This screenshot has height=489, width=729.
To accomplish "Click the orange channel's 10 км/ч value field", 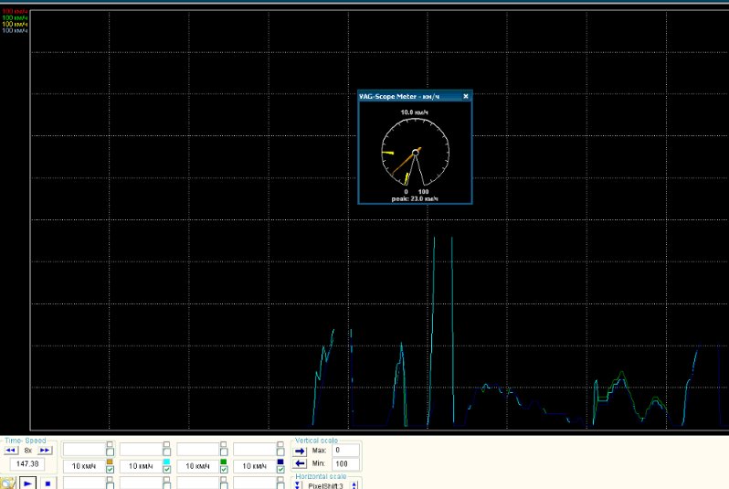I will click(84, 466).
